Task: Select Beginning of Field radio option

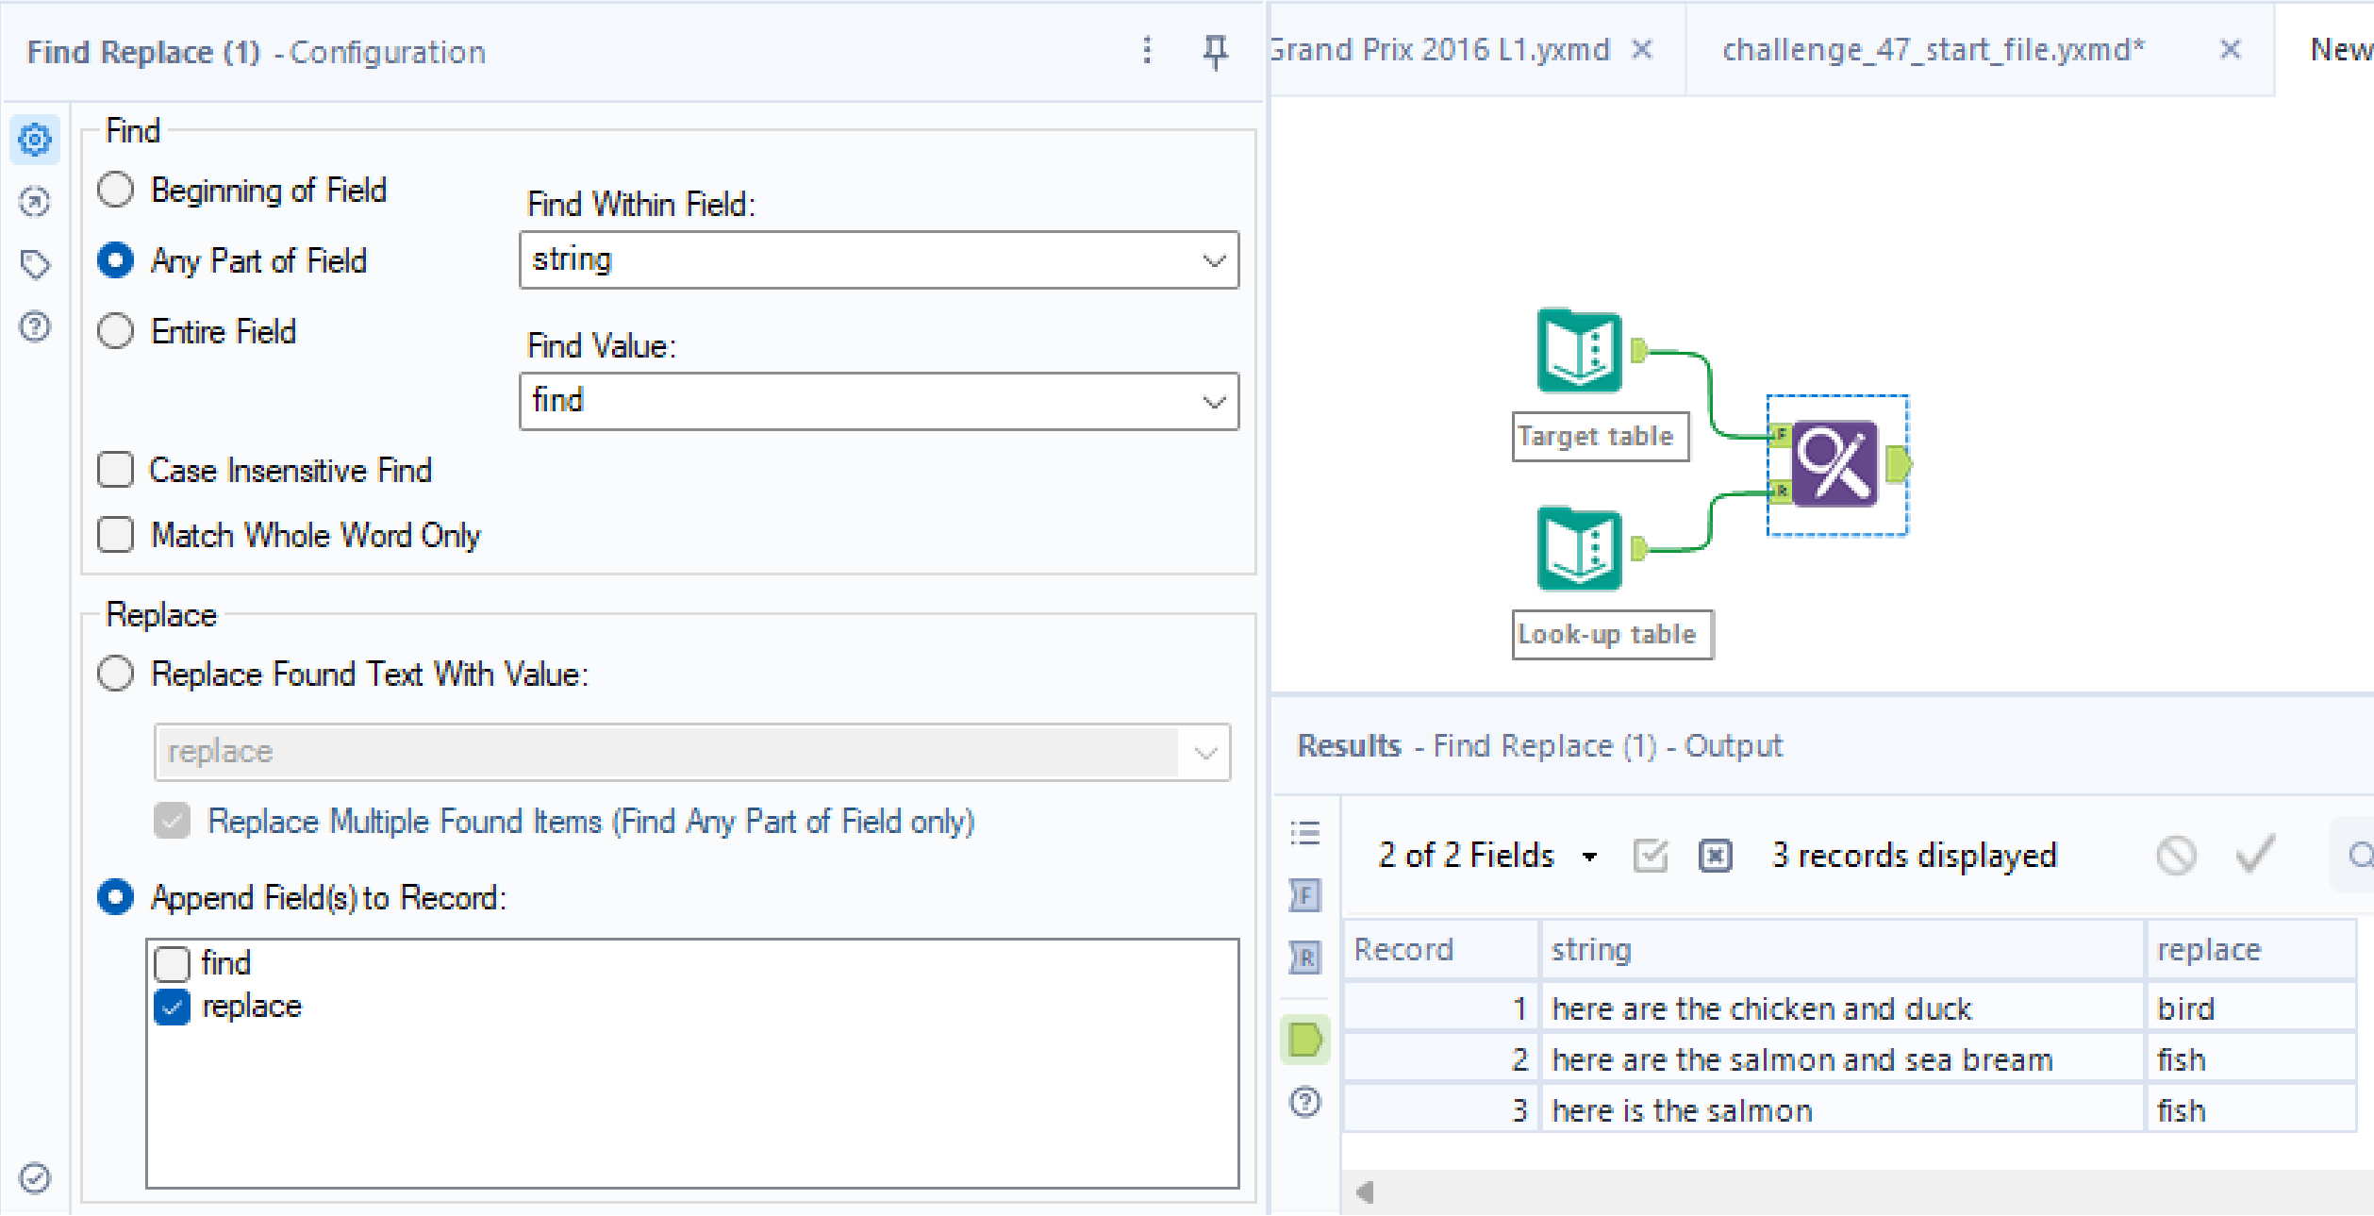Action: click(116, 190)
